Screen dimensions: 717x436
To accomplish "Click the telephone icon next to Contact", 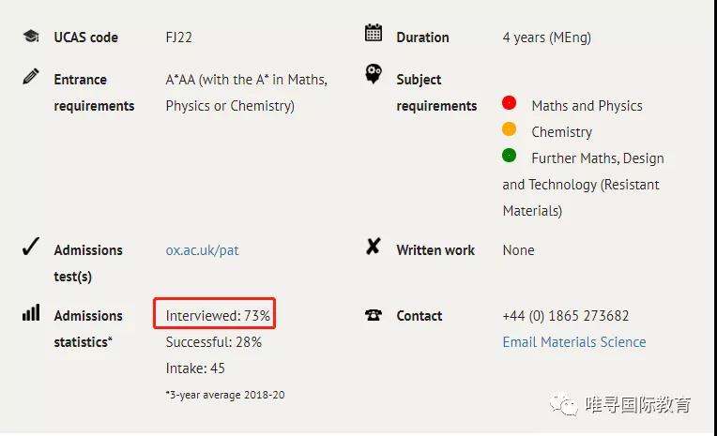I will tap(374, 315).
